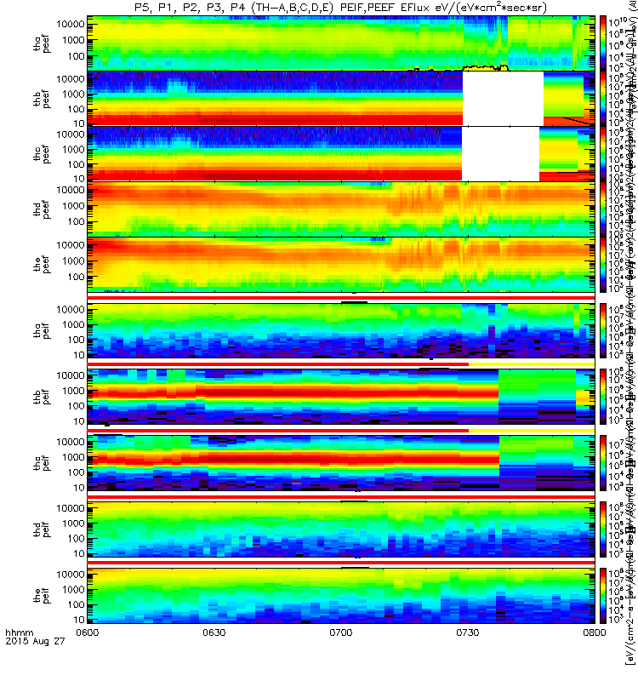Click inside the tha peef spectrogram panel
Screen dimensions: 638x681
click(x=341, y=43)
